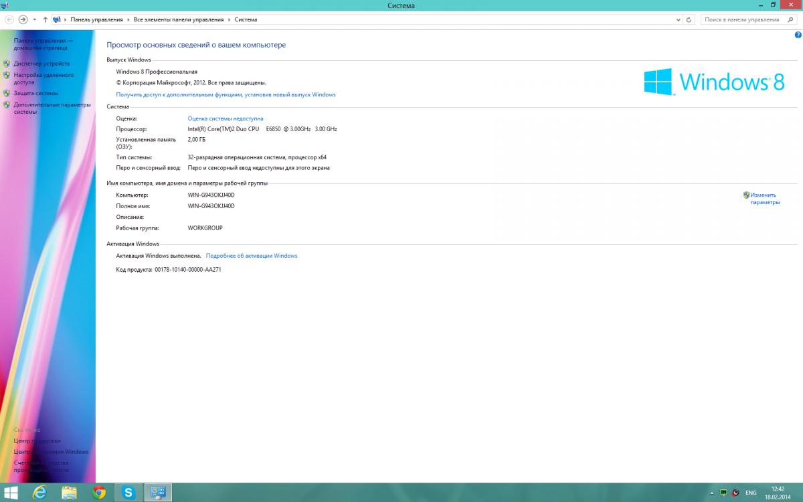803x502 pixels.
Task: Click the 'Поиск в панели управления' search field
Action: click(741, 19)
